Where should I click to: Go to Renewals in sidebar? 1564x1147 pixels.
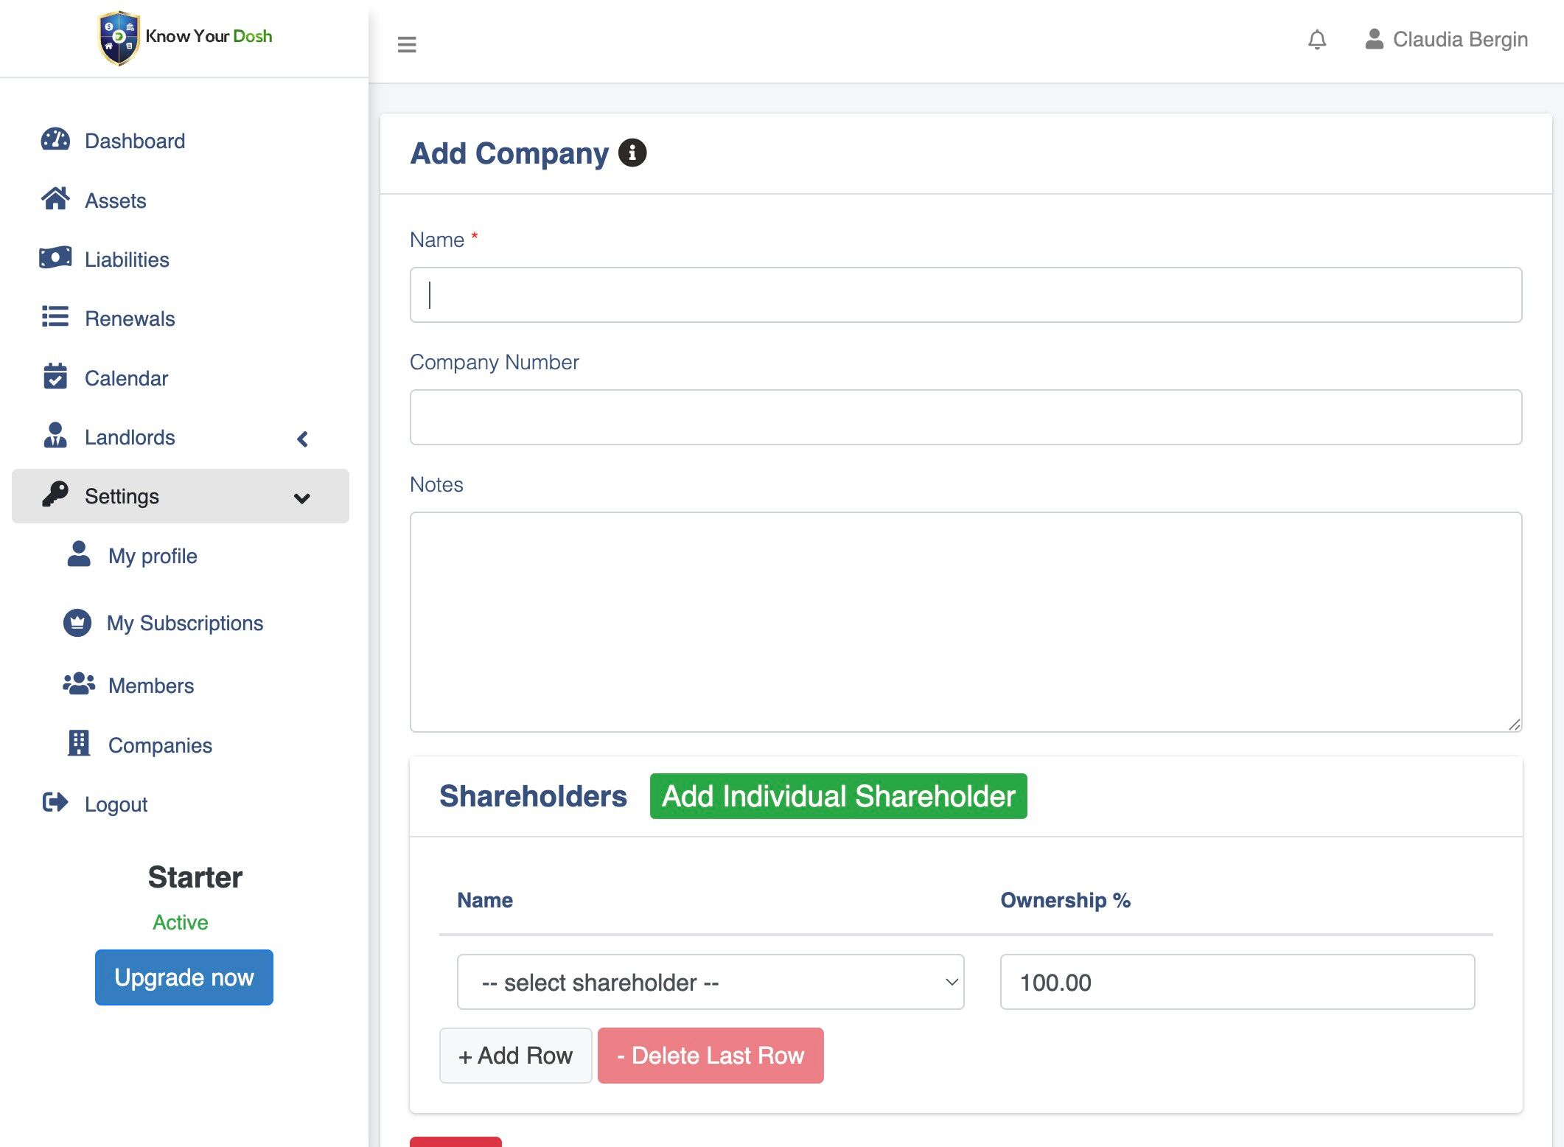point(130,318)
